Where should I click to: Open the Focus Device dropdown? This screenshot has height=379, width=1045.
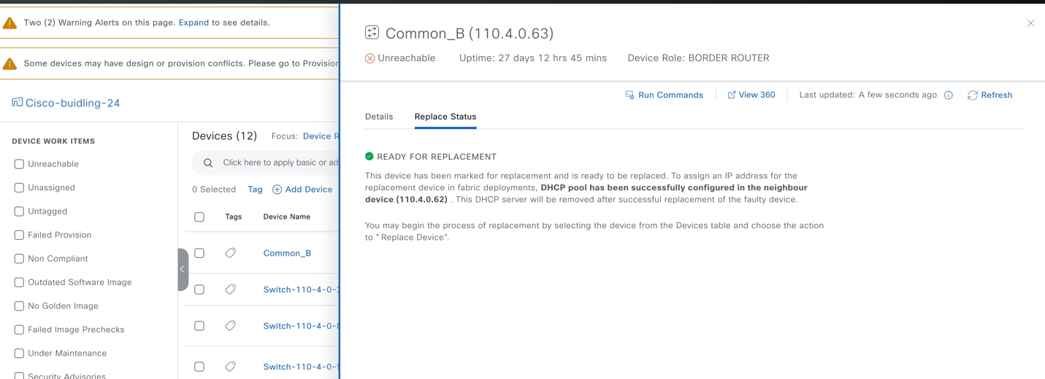click(x=321, y=136)
